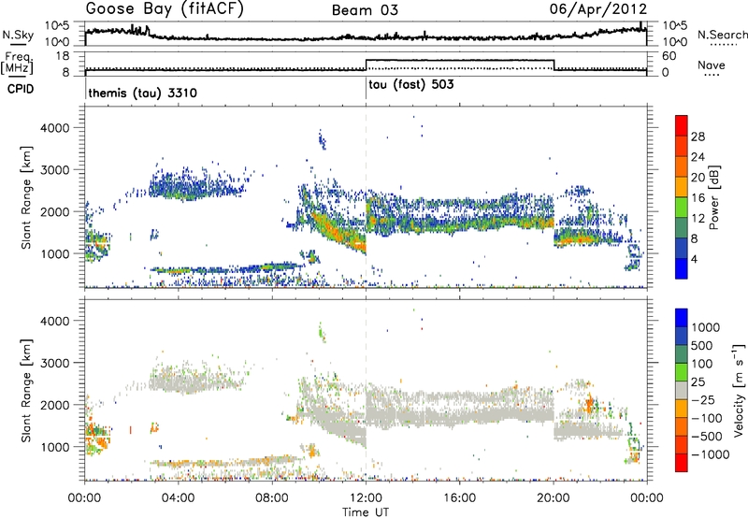748x518 pixels.
Task: Click the N.Sky noise trace line
Action: 366,36
